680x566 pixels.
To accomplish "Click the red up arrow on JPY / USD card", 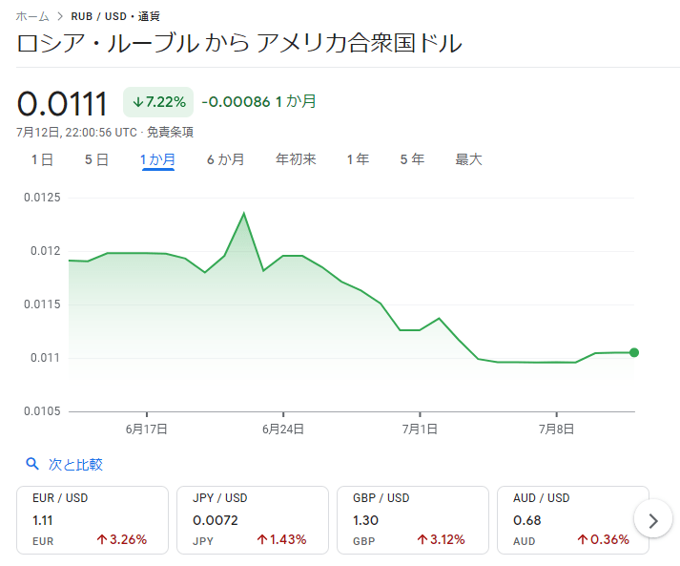I will (x=261, y=539).
